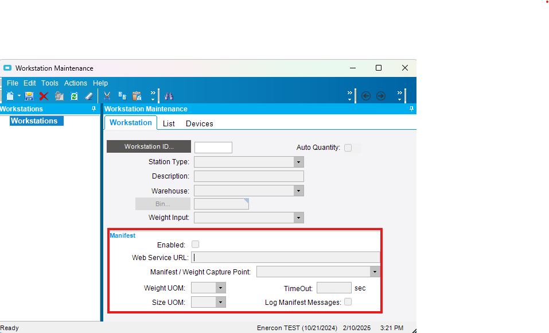Click pin icon on Workstations panel header

(x=94, y=109)
